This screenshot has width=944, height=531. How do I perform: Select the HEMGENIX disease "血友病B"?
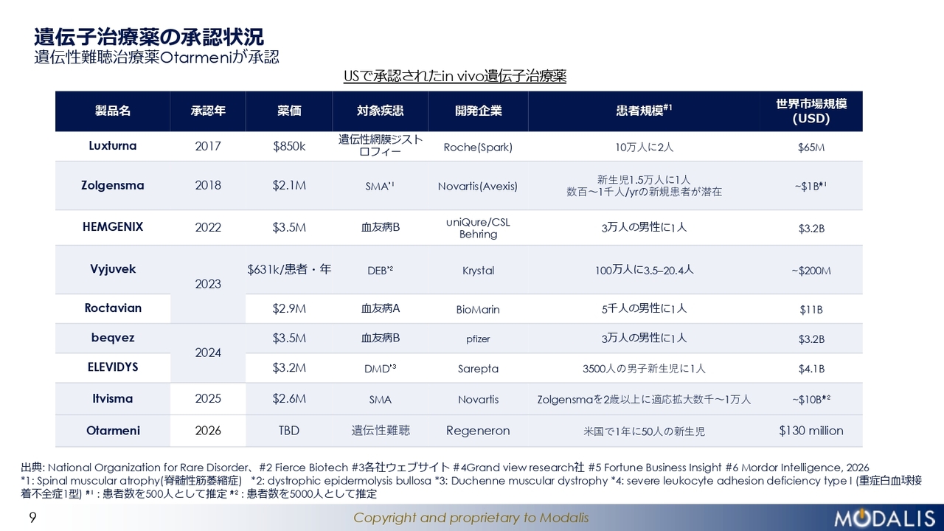coord(381,228)
